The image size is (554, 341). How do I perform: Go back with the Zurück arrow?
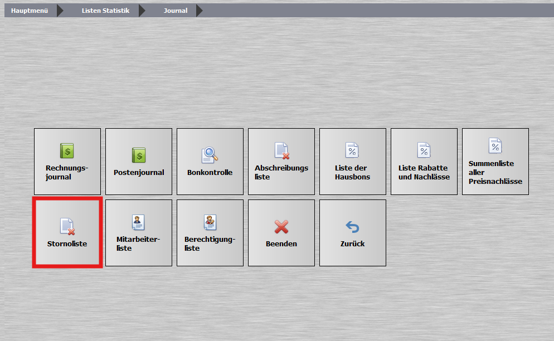[353, 233]
